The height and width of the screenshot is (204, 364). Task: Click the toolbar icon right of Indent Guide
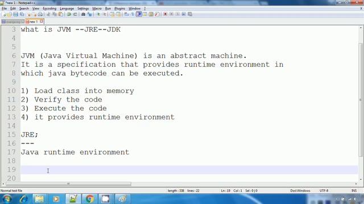pyautogui.click(x=145, y=14)
